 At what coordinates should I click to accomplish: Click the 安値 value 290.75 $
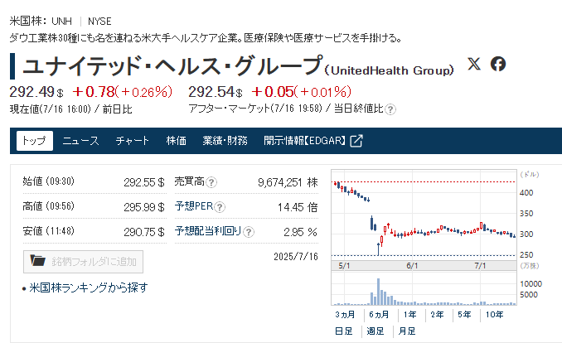point(144,233)
